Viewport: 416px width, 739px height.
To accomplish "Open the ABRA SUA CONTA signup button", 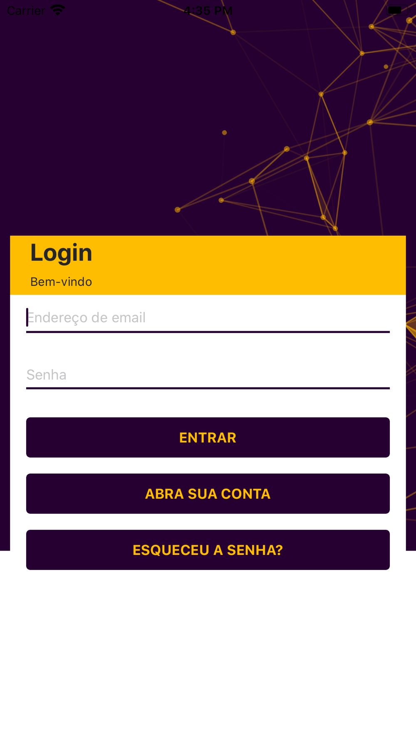I will 208,494.
